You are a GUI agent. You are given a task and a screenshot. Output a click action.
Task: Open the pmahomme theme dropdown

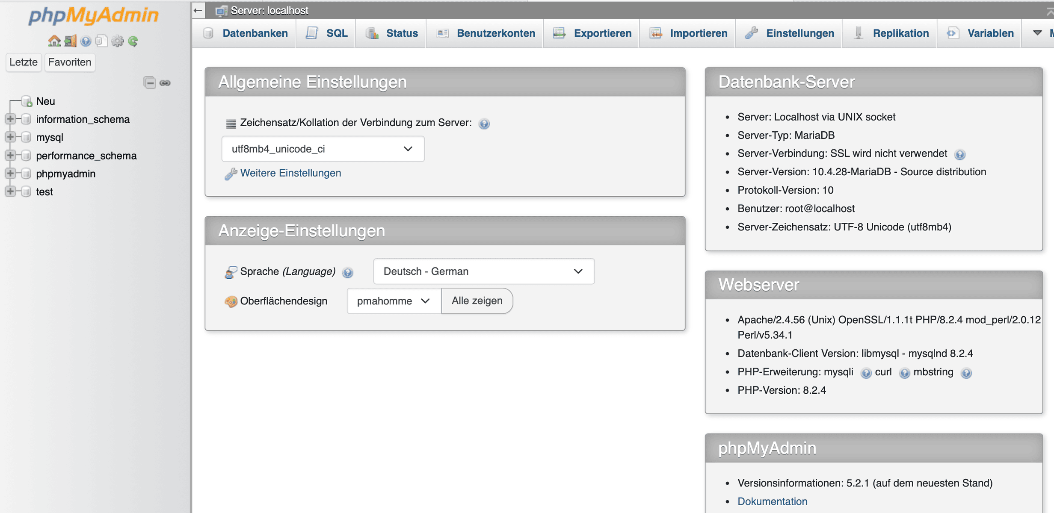pos(394,301)
